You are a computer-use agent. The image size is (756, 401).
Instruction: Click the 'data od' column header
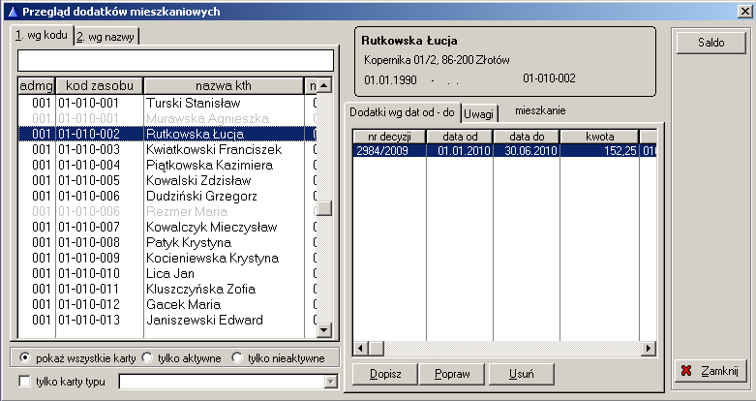click(x=460, y=137)
